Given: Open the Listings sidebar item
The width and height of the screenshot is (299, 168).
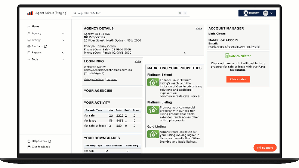Looking at the screenshot, I should 37,40.
